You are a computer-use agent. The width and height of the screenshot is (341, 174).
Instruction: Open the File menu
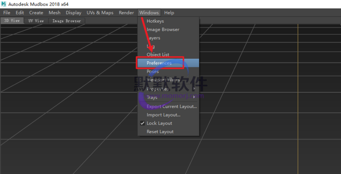pyautogui.click(x=6, y=13)
